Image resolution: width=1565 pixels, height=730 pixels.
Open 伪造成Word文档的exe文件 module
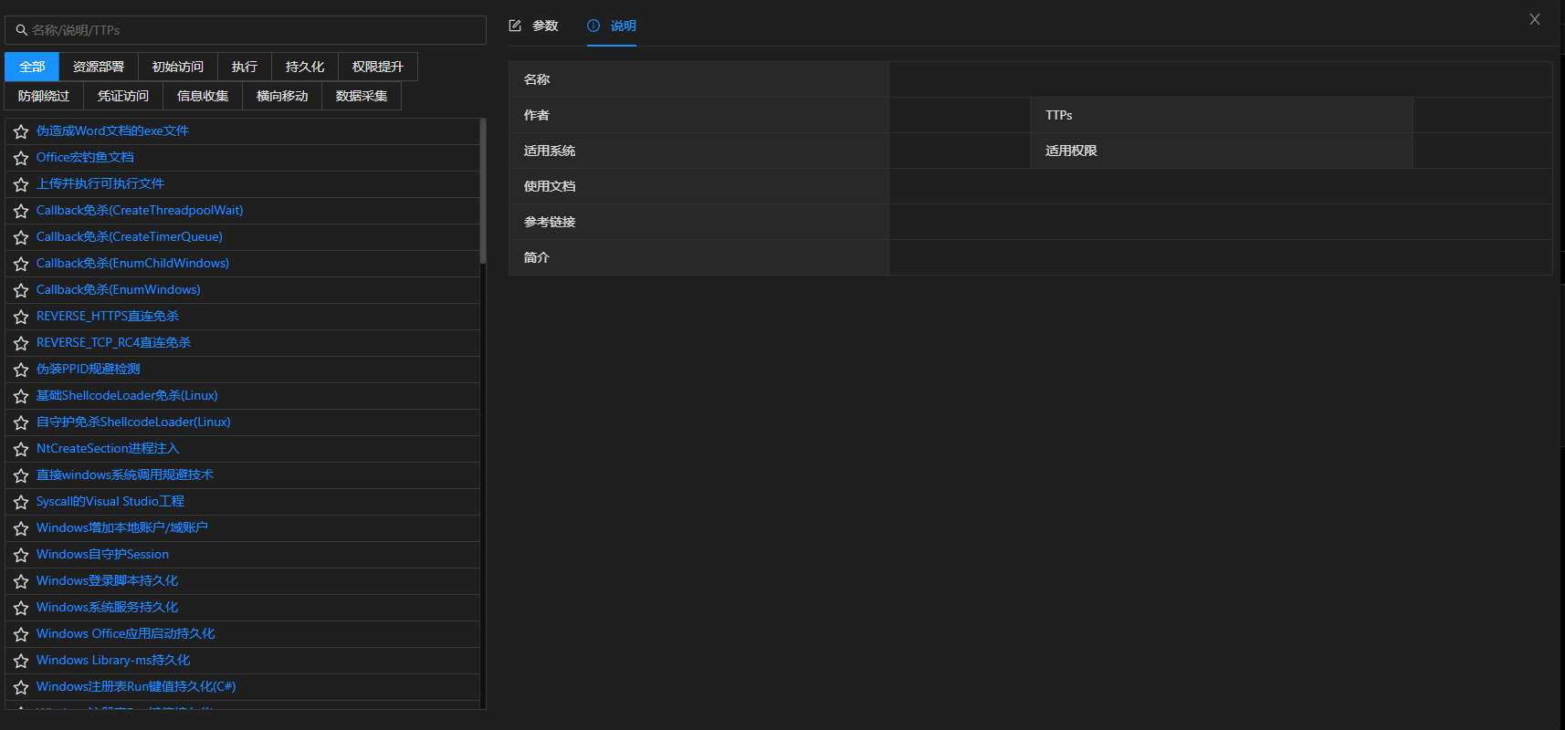point(112,131)
